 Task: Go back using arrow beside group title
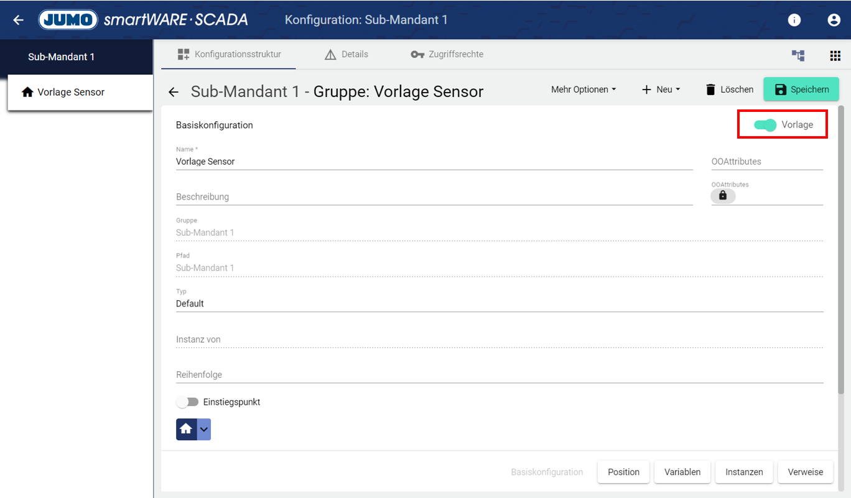(x=174, y=92)
